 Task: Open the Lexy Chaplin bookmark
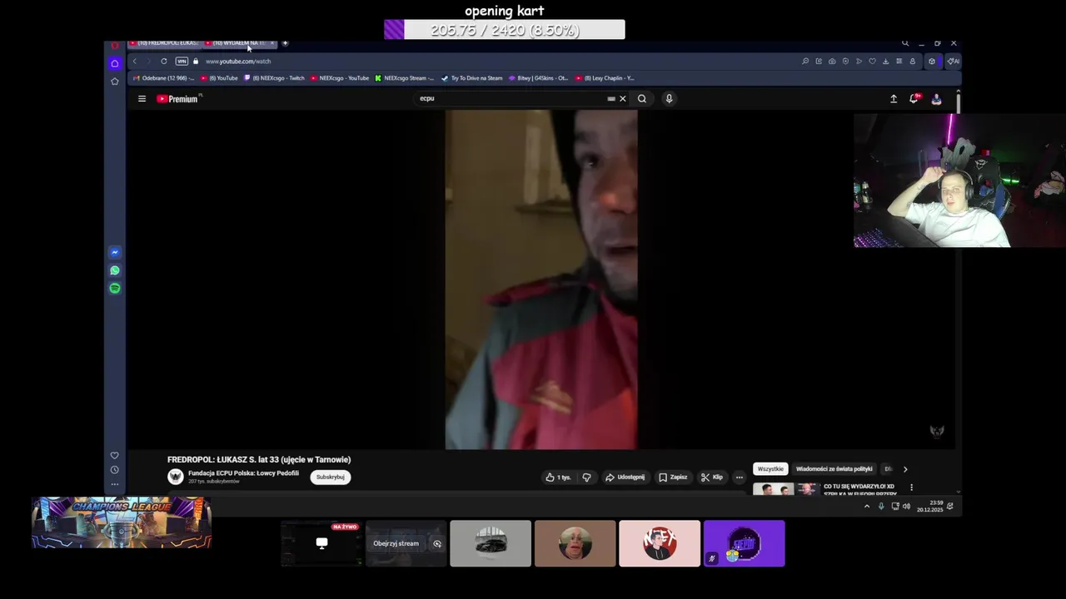(604, 78)
